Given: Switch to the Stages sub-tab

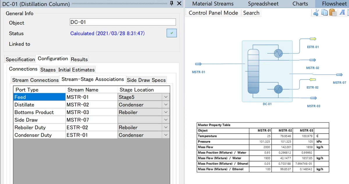Looking at the screenshot, I should point(48,70).
